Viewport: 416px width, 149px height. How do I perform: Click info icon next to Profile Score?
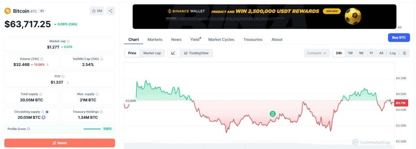pos(28,129)
